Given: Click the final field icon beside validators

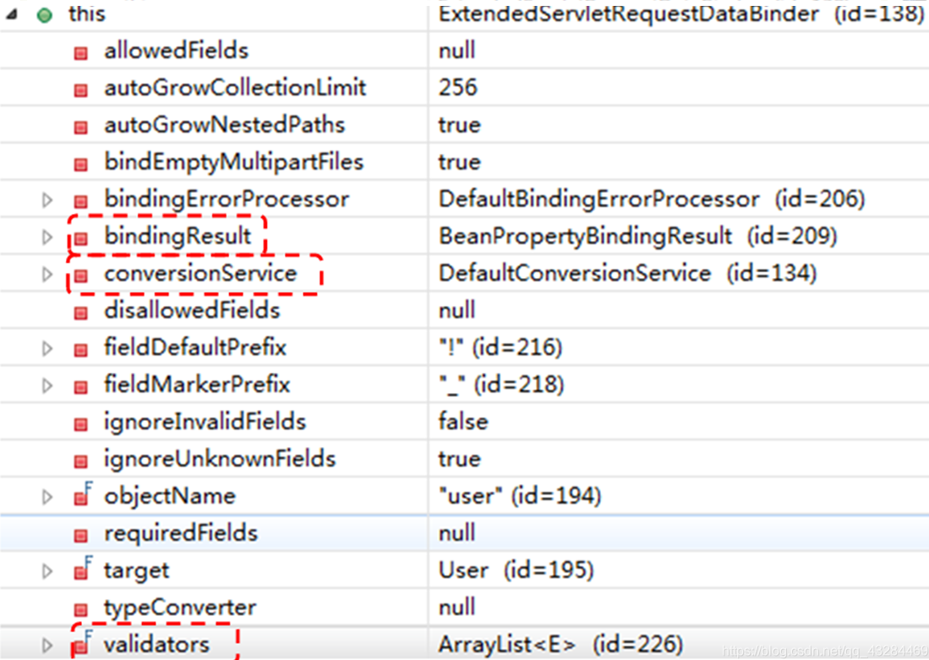Looking at the screenshot, I should (83, 643).
